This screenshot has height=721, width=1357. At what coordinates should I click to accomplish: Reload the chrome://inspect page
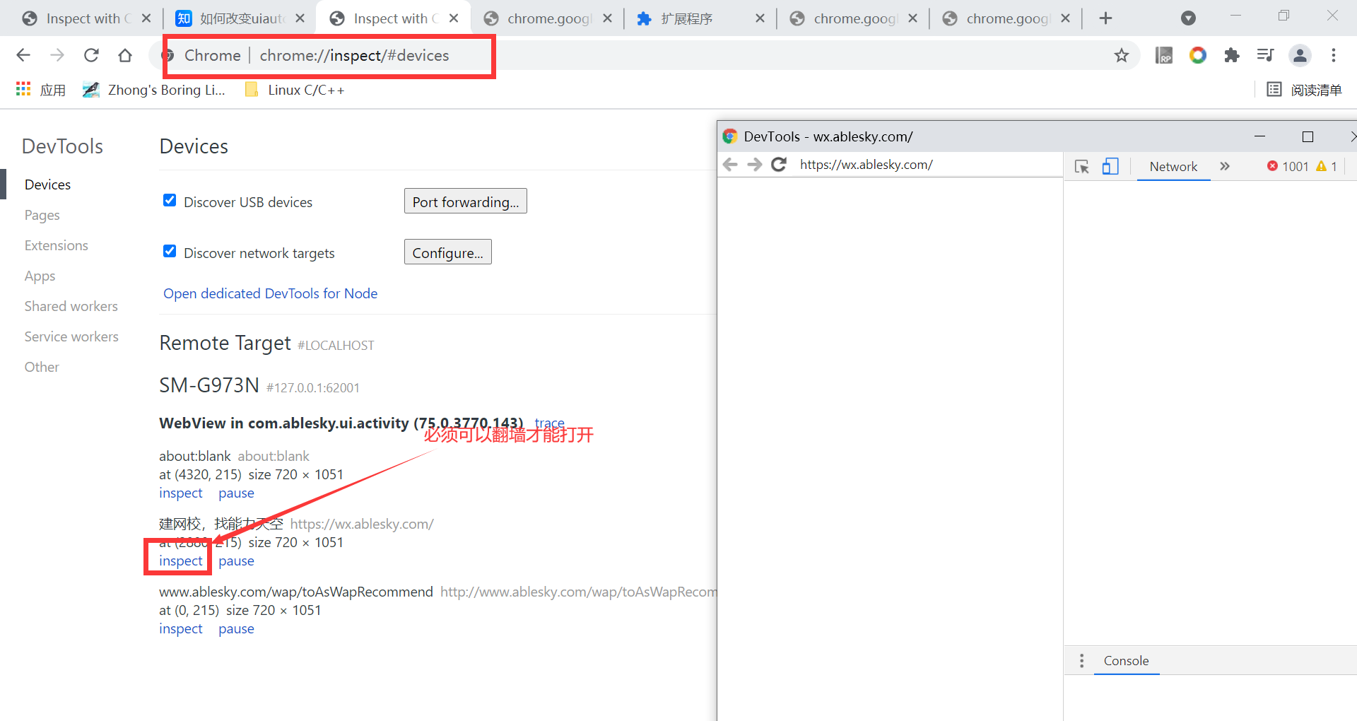point(91,55)
